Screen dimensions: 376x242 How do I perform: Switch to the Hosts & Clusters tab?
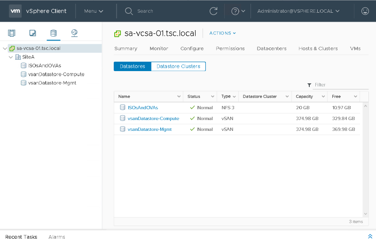tap(318, 48)
